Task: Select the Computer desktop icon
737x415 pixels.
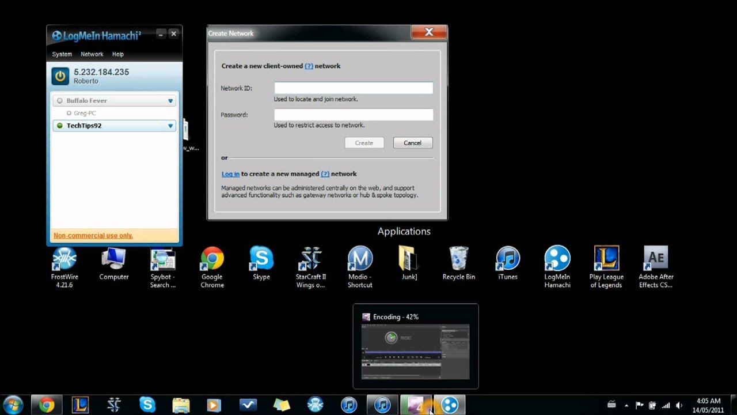Action: 113,263
